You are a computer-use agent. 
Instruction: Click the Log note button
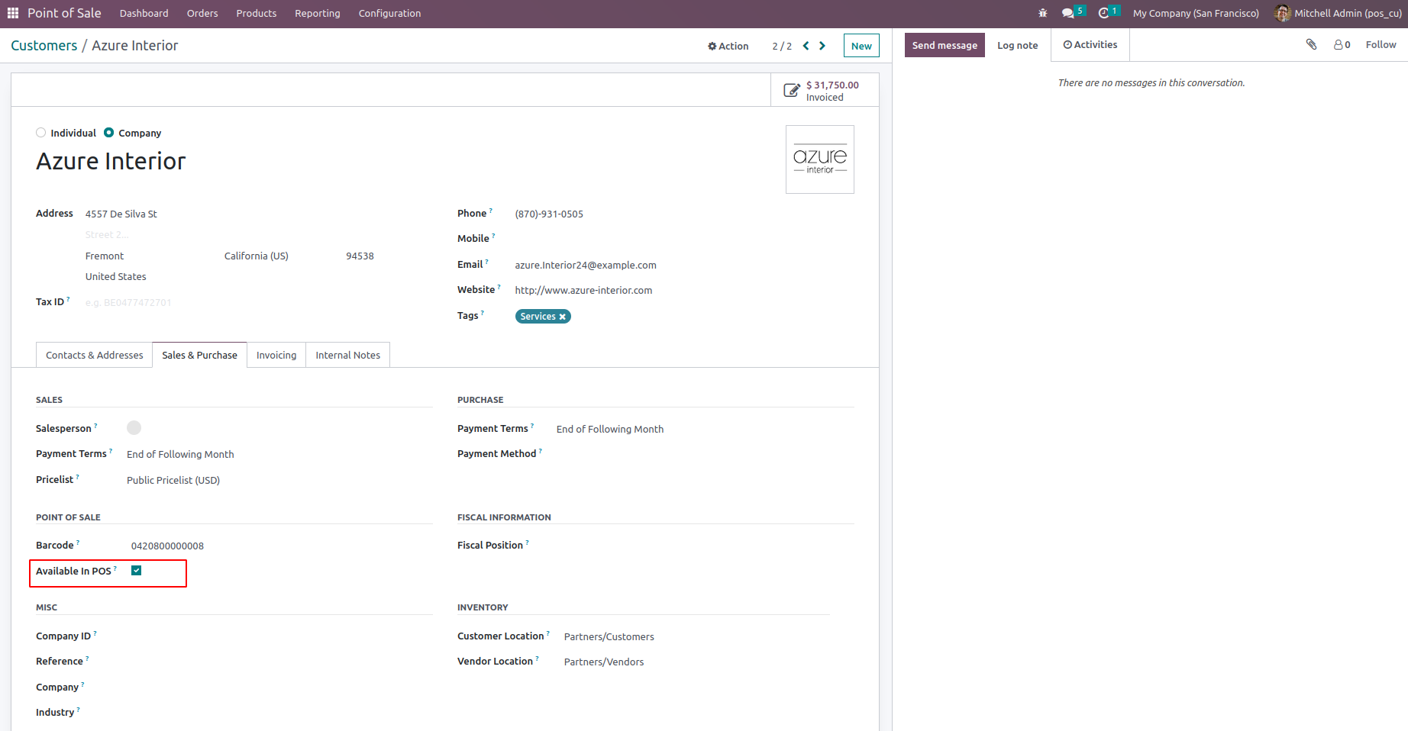1018,45
